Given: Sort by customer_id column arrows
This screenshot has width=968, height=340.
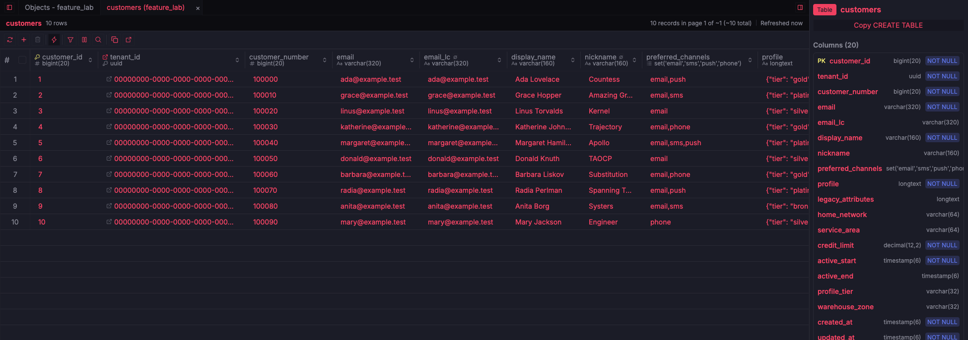Looking at the screenshot, I should (90, 60).
